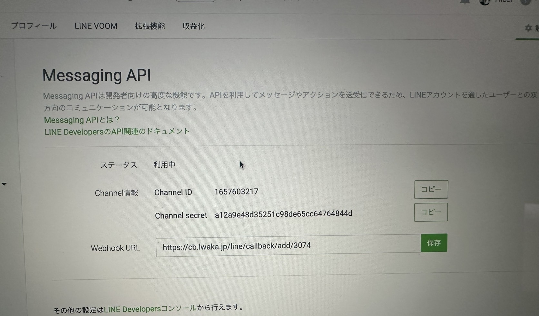Select the 収益化 tab
Image resolution: width=539 pixels, height=316 pixels.
(193, 26)
